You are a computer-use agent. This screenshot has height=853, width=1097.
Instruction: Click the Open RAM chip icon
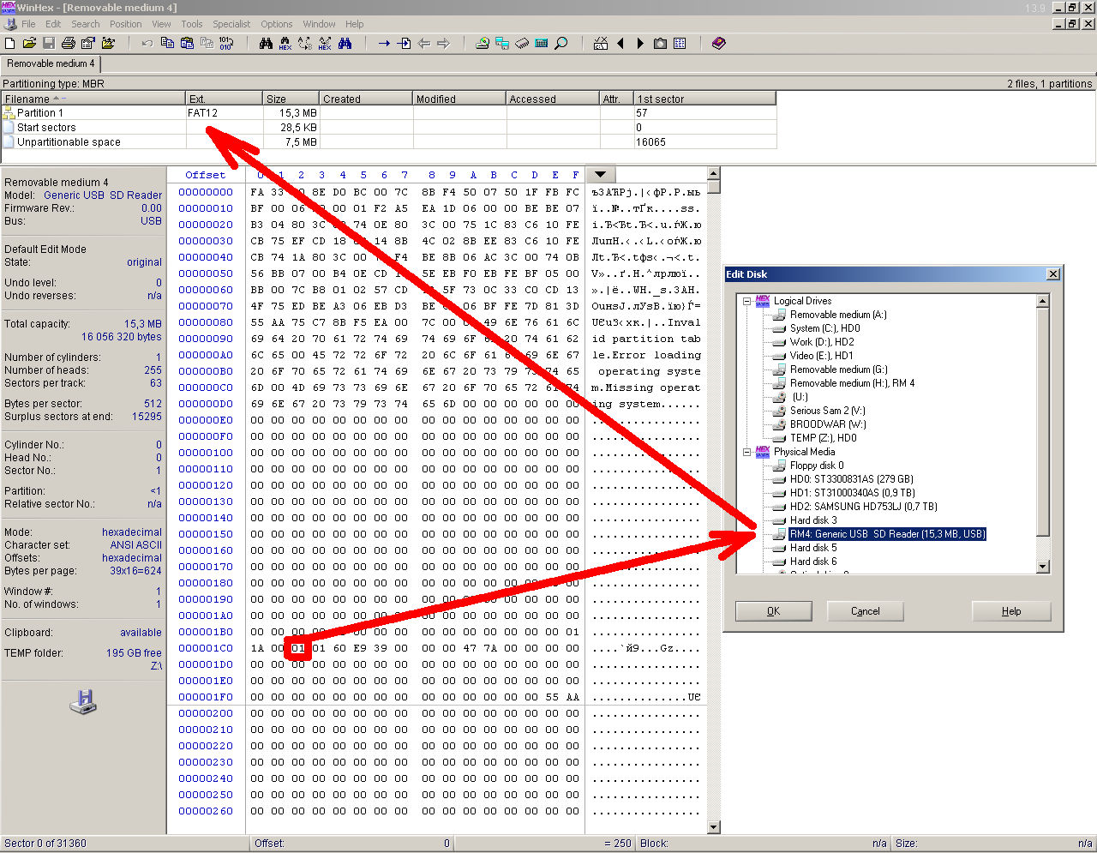pos(522,43)
